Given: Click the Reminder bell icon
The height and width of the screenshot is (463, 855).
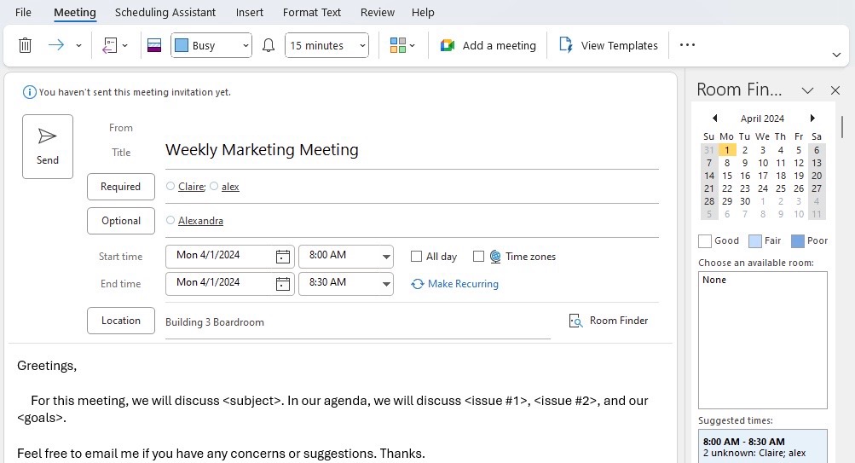Looking at the screenshot, I should pyautogui.click(x=269, y=45).
